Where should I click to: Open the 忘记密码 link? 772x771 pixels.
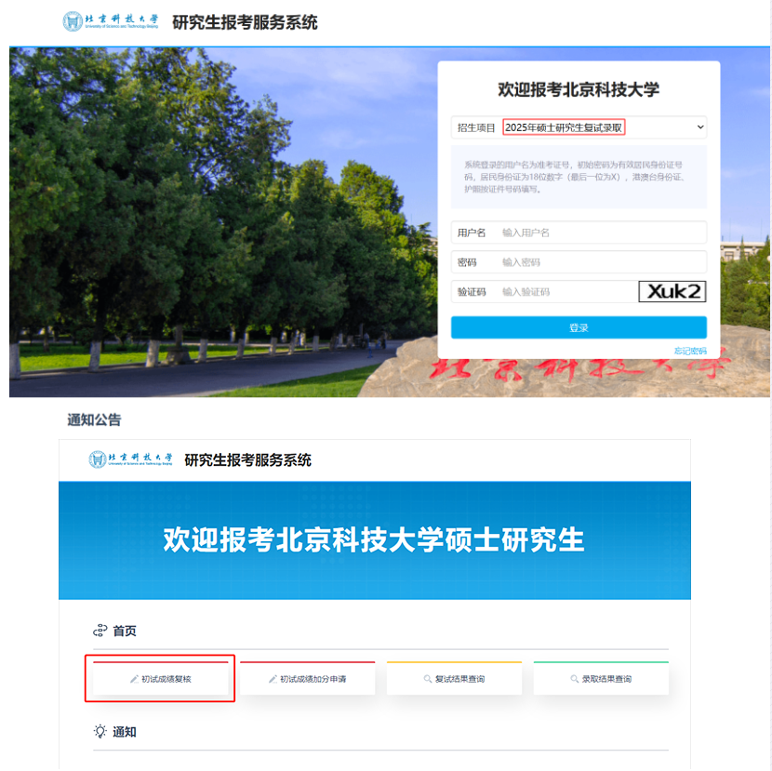[690, 351]
